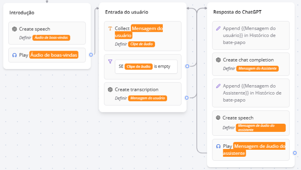The height and width of the screenshot is (170, 301).
Task: Click the Mensagem do Assistente variable tag
Action: coord(257,68)
